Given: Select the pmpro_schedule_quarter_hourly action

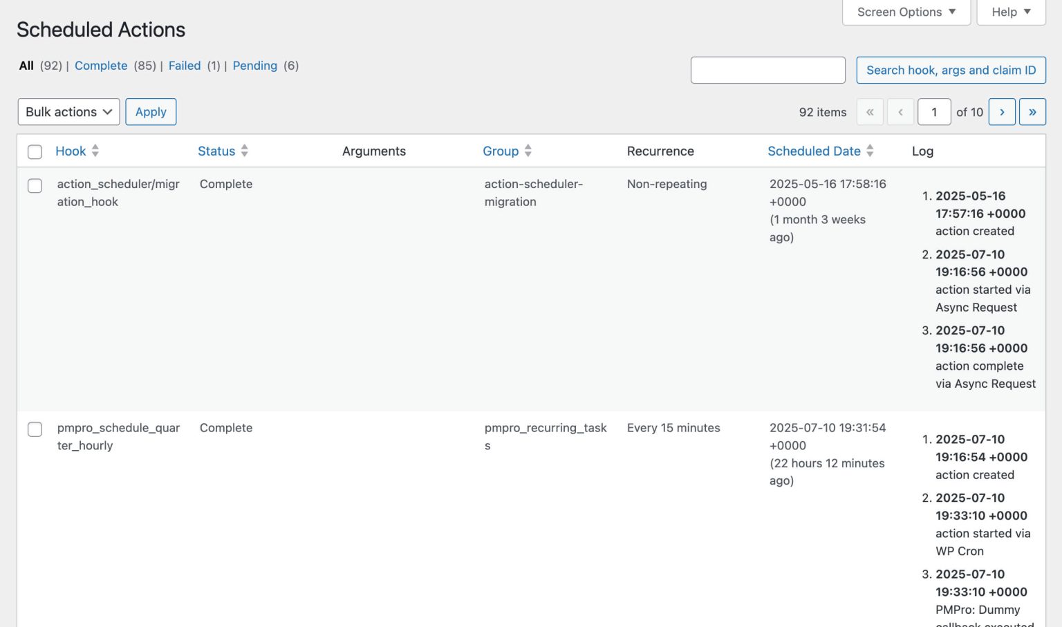Looking at the screenshot, I should (35, 429).
